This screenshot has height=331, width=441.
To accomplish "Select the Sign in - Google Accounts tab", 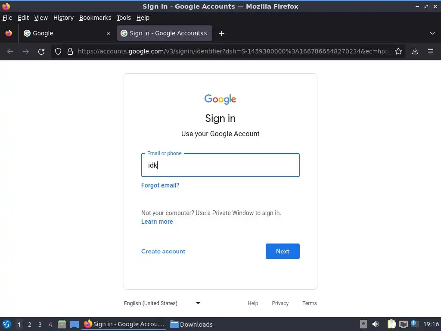I will (x=165, y=33).
